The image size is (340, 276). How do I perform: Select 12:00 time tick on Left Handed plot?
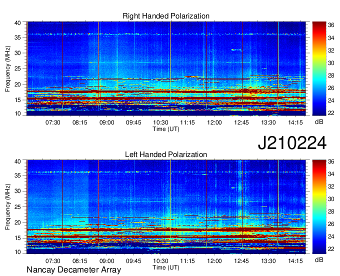pyautogui.click(x=214, y=261)
